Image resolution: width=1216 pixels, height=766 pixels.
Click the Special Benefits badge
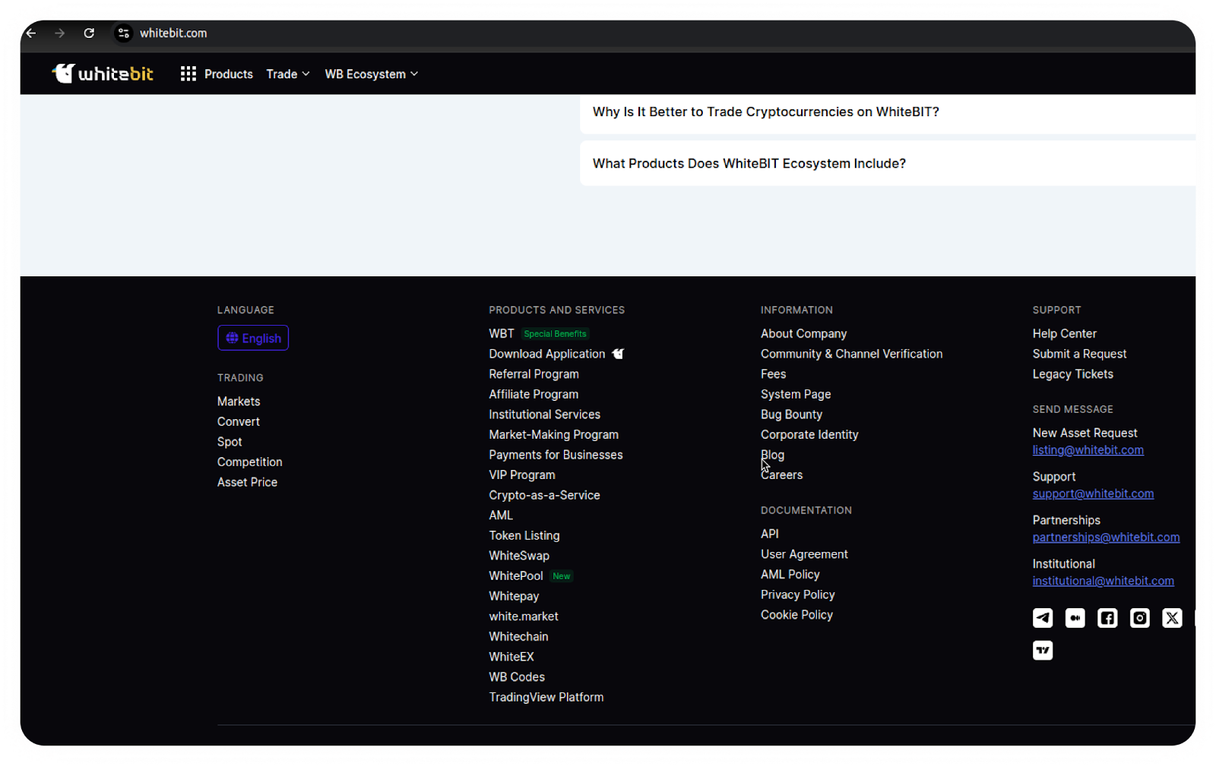point(556,333)
